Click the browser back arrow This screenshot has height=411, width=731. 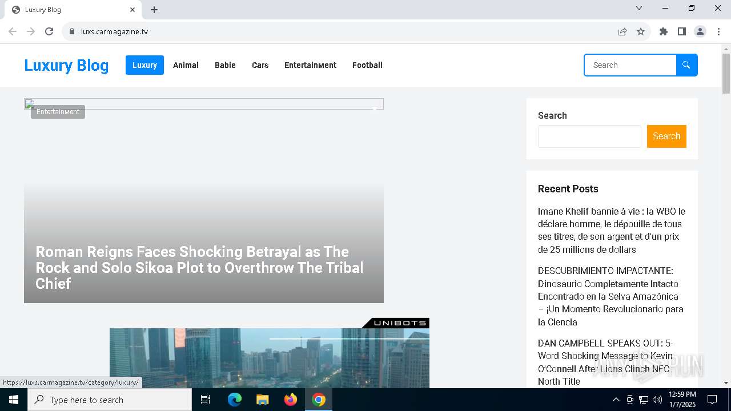pyautogui.click(x=13, y=31)
